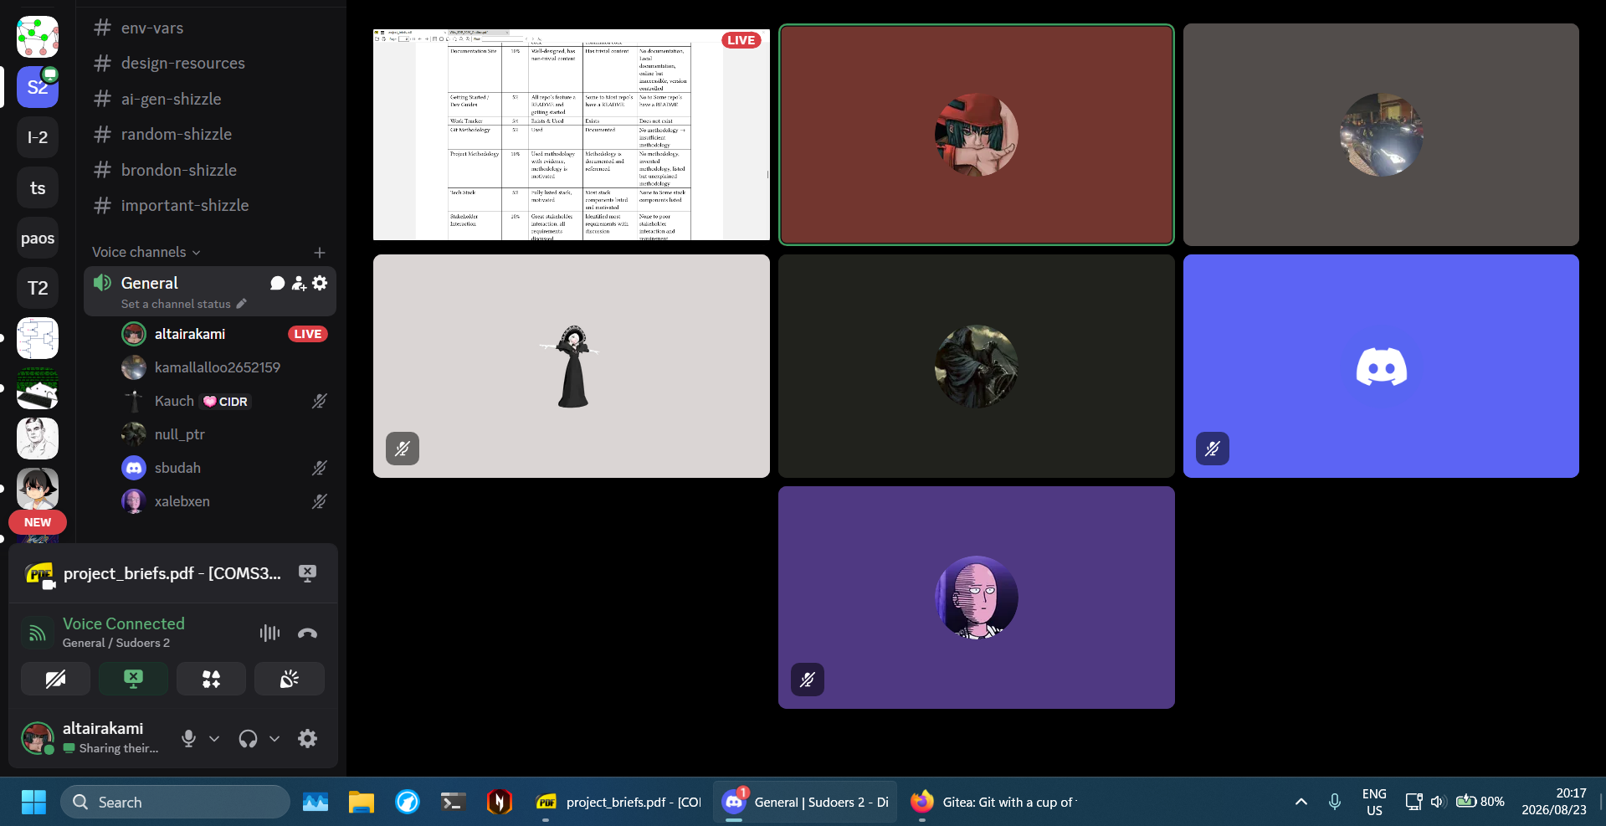Open File Explorer from taskbar

[x=362, y=802]
